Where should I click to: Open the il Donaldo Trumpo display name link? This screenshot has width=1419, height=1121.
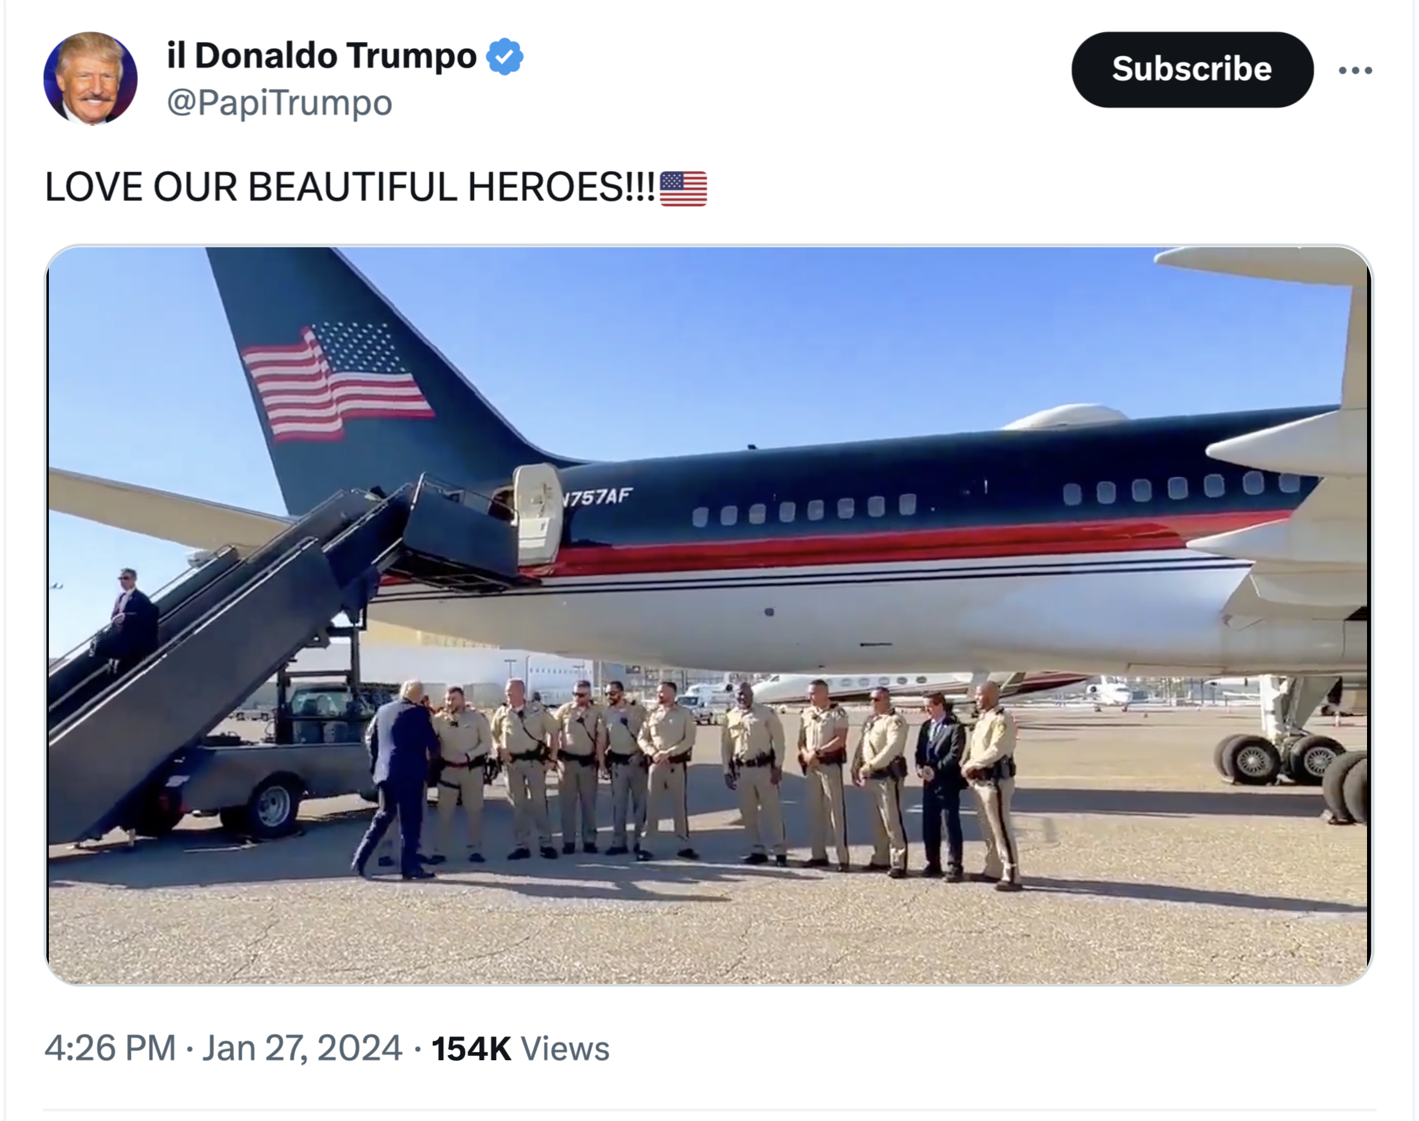(x=322, y=55)
